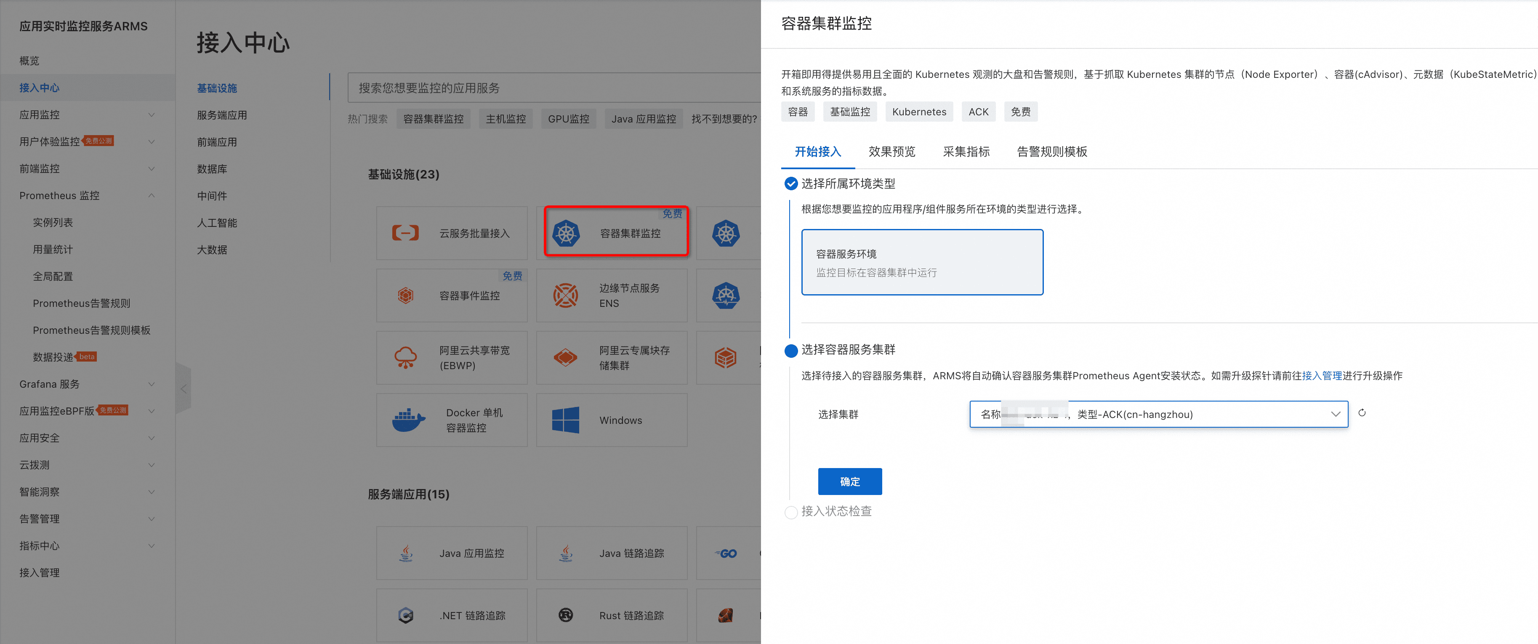Select the 选择容器服务集群 step indicator
1538x644 pixels.
(790, 350)
